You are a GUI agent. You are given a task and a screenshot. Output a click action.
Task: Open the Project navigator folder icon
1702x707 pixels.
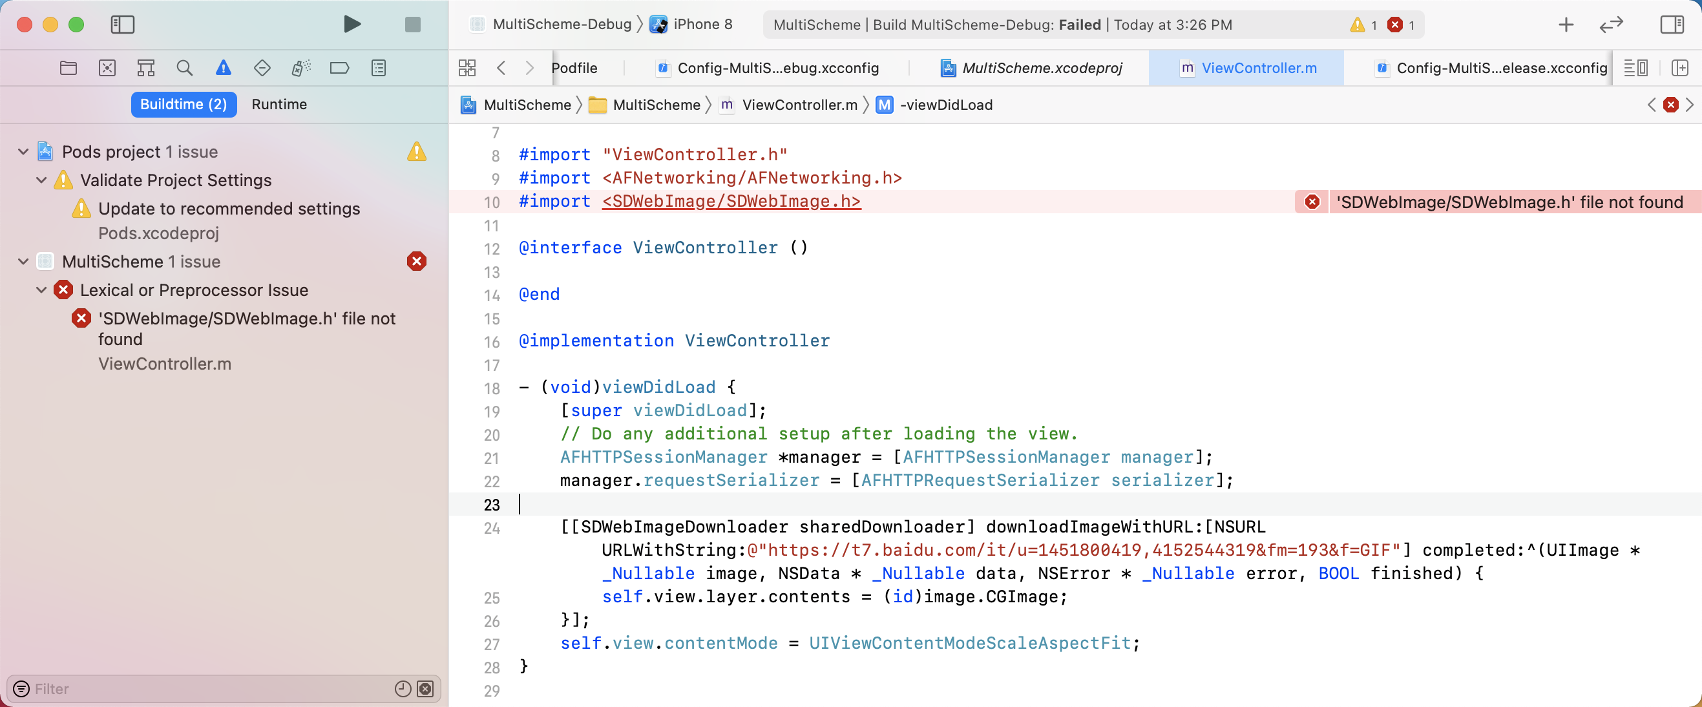pos(68,68)
